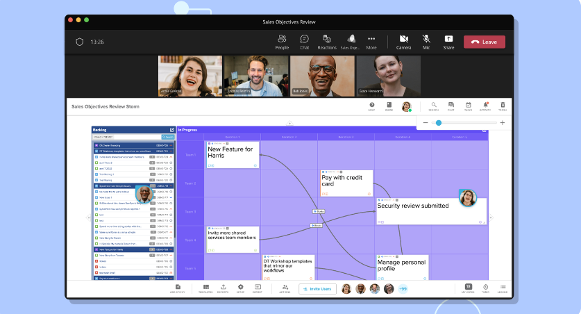Open Reports icon
Viewport: 581px width, 314px height.
[223, 288]
